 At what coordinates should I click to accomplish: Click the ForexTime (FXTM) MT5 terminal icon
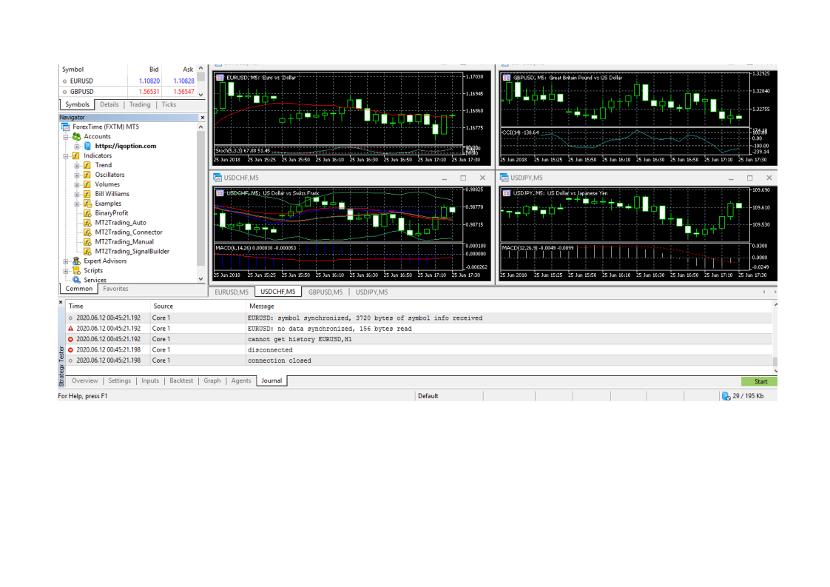coord(66,127)
